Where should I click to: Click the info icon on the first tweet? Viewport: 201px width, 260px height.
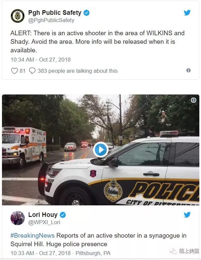[x=188, y=70]
